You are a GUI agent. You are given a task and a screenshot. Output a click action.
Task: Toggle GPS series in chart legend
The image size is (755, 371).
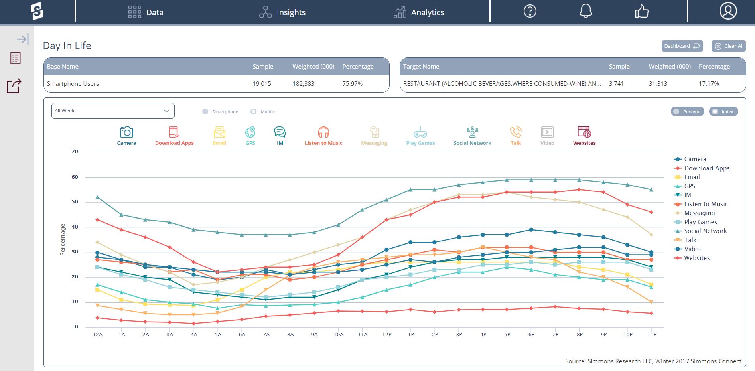pos(684,186)
